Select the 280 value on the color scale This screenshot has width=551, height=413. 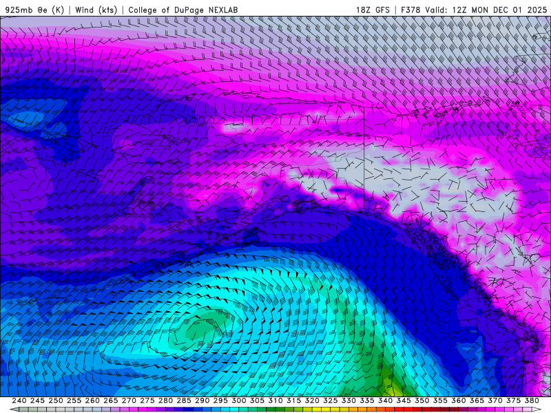(x=165, y=401)
